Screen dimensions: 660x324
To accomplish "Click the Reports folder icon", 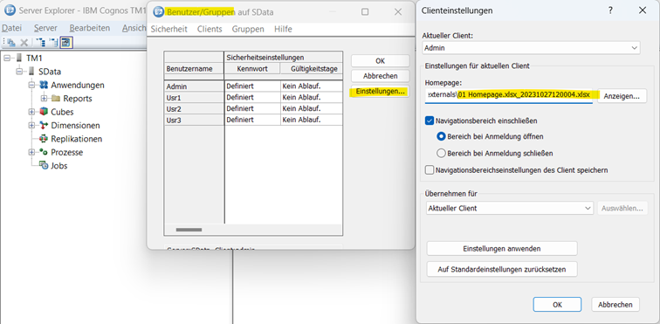I will [x=56, y=99].
